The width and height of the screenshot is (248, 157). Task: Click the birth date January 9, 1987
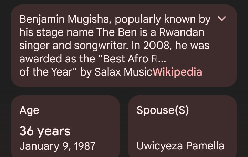pos(57,146)
